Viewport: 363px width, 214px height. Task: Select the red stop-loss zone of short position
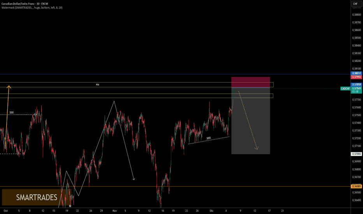(x=250, y=82)
